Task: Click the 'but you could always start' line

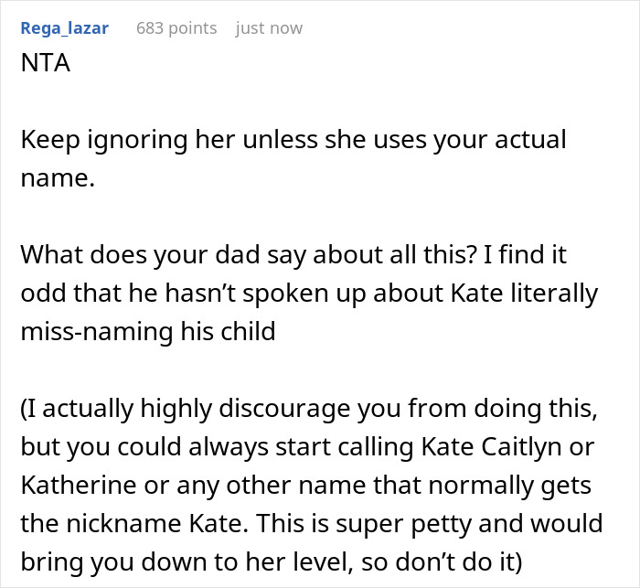Action: (x=307, y=447)
